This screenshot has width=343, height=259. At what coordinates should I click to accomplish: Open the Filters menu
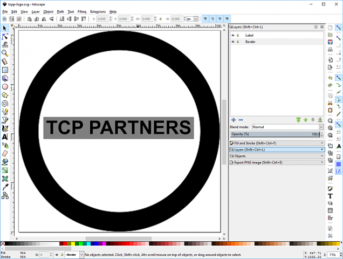82,11
